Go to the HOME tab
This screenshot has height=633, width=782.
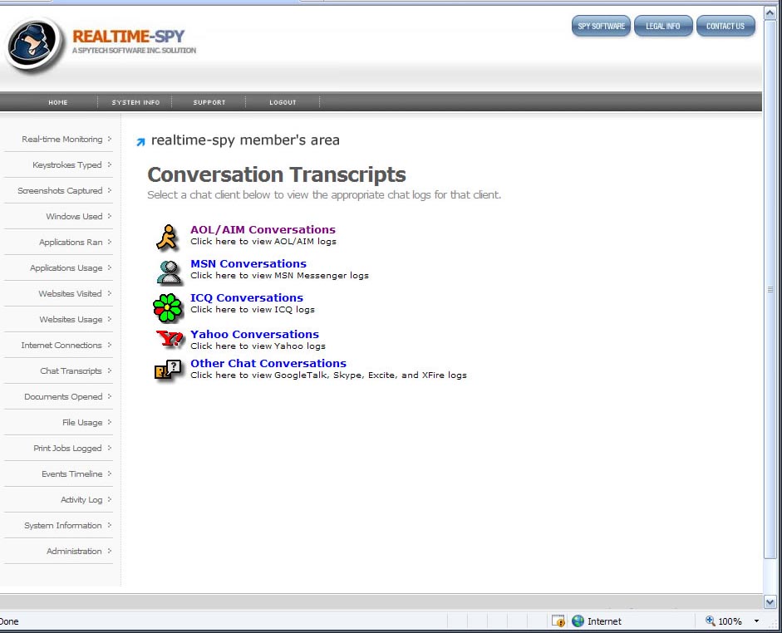pos(58,102)
